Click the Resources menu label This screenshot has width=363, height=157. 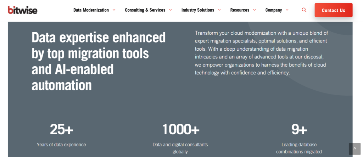240,10
